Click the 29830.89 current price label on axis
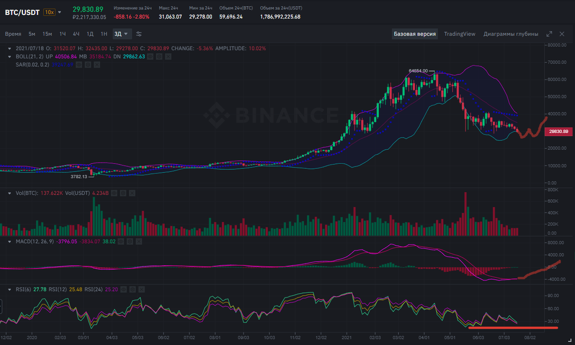Image resolution: width=575 pixels, height=345 pixels. 558,131
